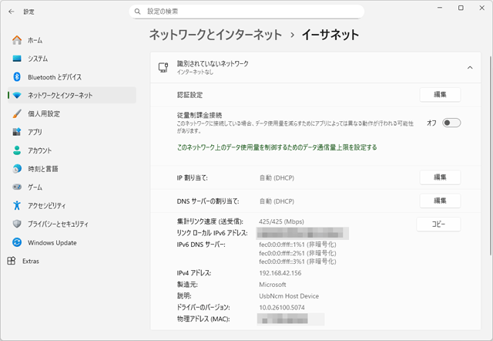Click the back arrow in title bar
The height and width of the screenshot is (341, 493).
click(x=11, y=12)
